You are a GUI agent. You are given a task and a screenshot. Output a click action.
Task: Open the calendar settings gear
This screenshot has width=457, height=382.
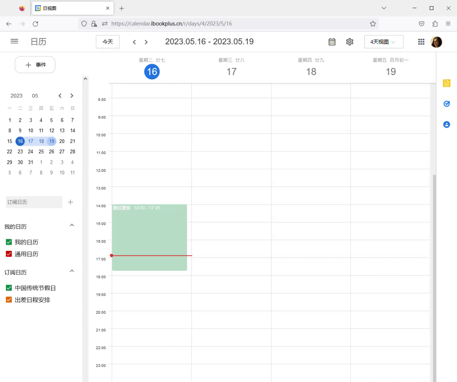350,42
